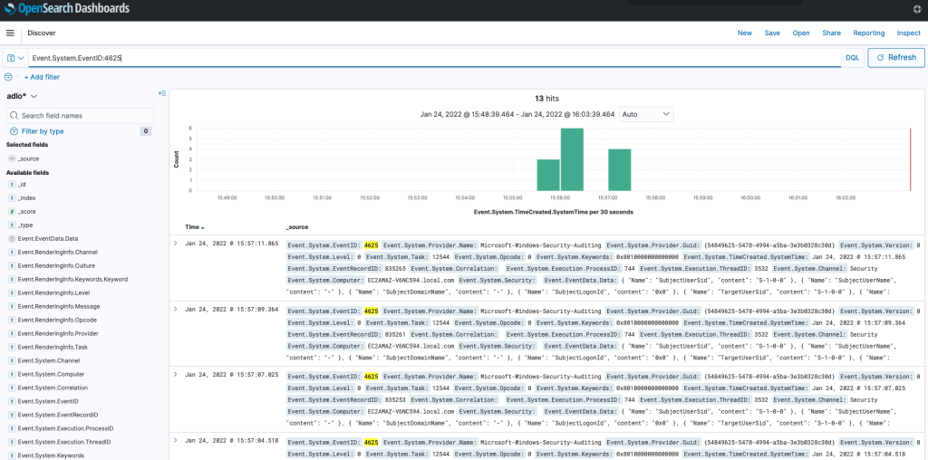Open saved queries menu icon
This screenshot has height=460, width=928.
pos(16,58)
